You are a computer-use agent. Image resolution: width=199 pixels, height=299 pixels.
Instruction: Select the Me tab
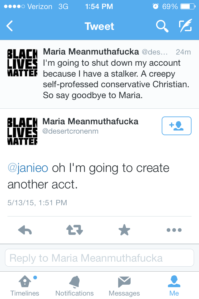coord(174,286)
